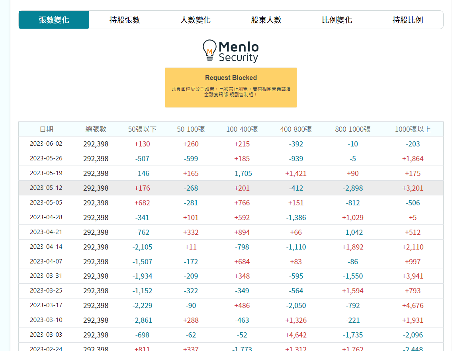Click the yellow Request Blocked notice

[231, 87]
